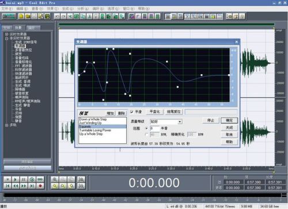The image size is (288, 209).
Task: Open the 生成 menu
Action: [x=67, y=9]
